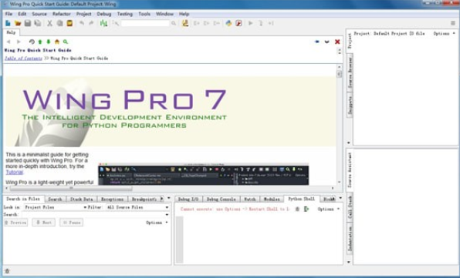The width and height of the screenshot is (460, 278).
Task: Open the Debug menu
Action: (x=104, y=14)
